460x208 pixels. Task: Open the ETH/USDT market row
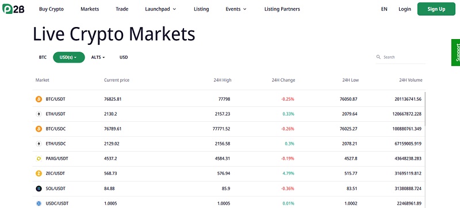point(228,114)
